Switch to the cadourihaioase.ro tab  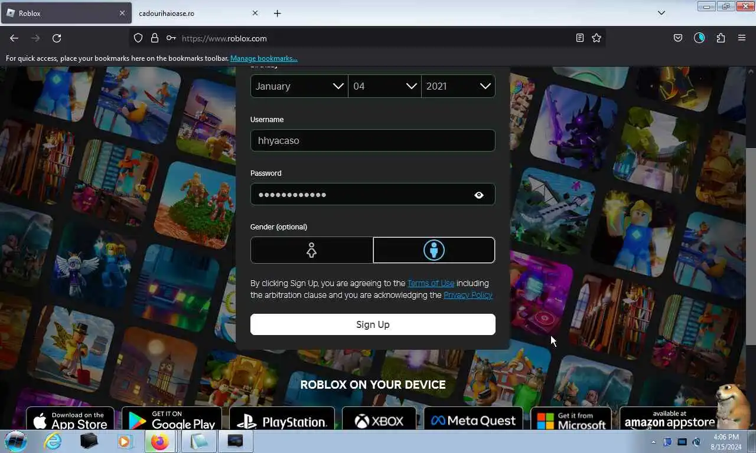(198, 13)
